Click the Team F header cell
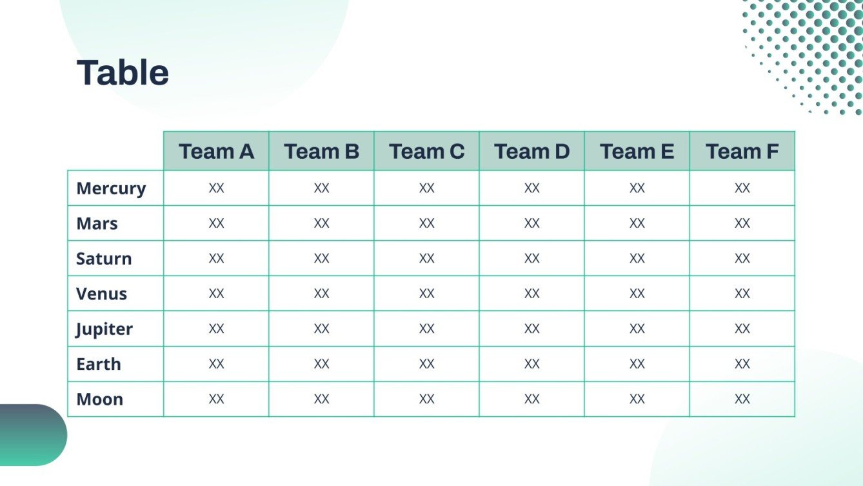Image resolution: width=863 pixels, height=486 pixels. point(742,152)
